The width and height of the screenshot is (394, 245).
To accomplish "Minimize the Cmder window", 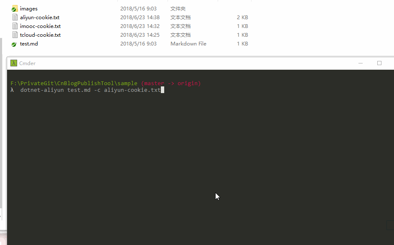I will click(361, 63).
